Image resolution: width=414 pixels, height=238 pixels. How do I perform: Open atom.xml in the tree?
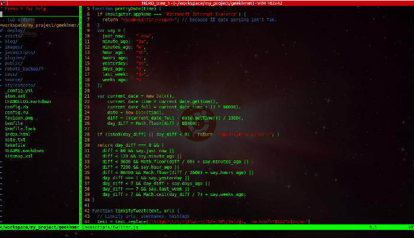[15, 97]
